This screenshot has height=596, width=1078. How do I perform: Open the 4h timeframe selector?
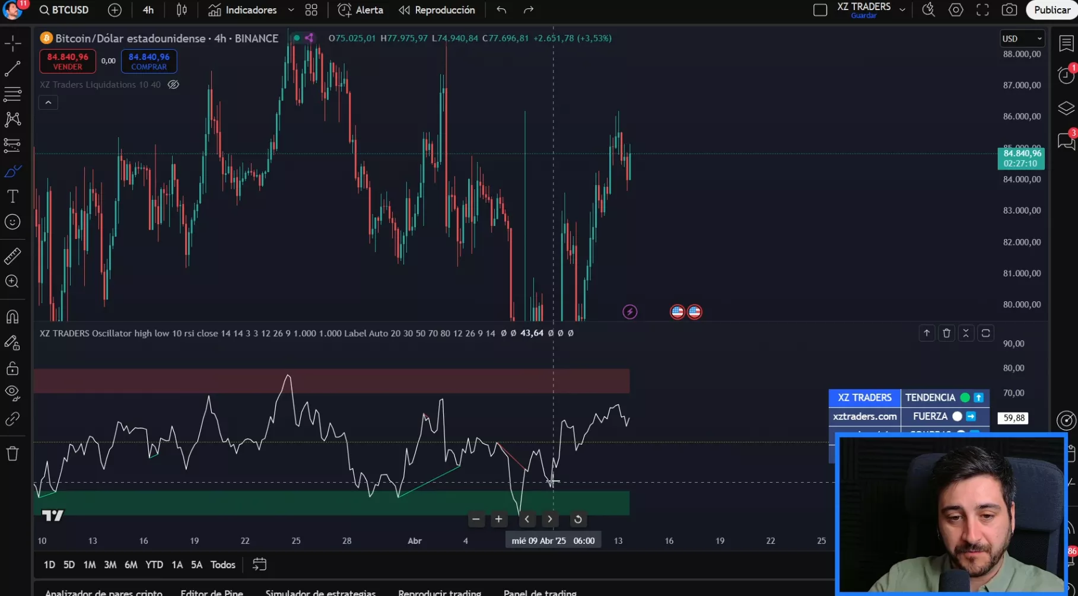point(148,10)
